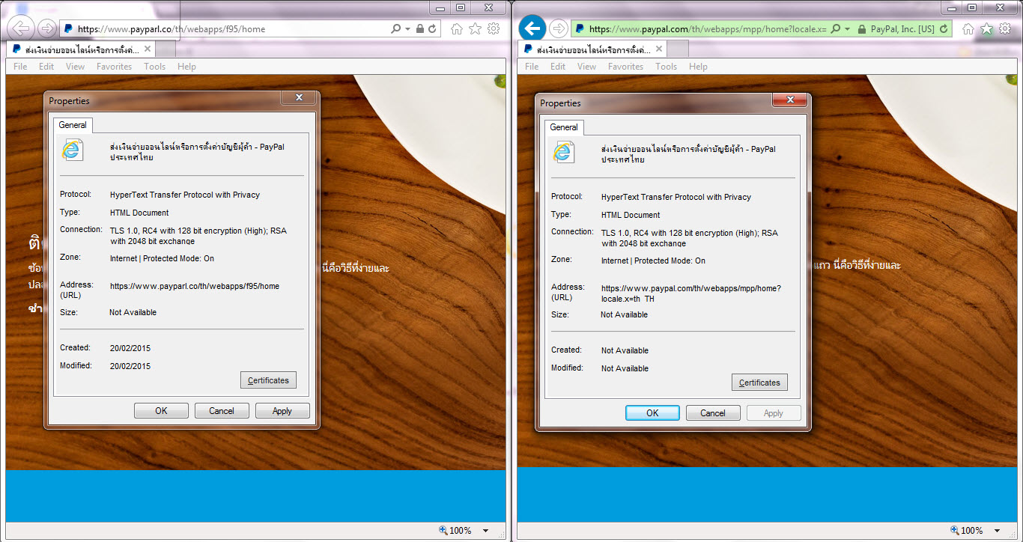The height and width of the screenshot is (542, 1023).
Task: Click OK in left Properties dialog
Action: coord(161,411)
